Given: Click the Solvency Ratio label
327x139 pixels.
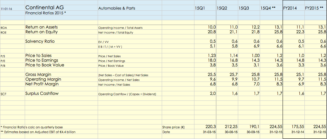Looking at the screenshot, I should click(40, 41).
